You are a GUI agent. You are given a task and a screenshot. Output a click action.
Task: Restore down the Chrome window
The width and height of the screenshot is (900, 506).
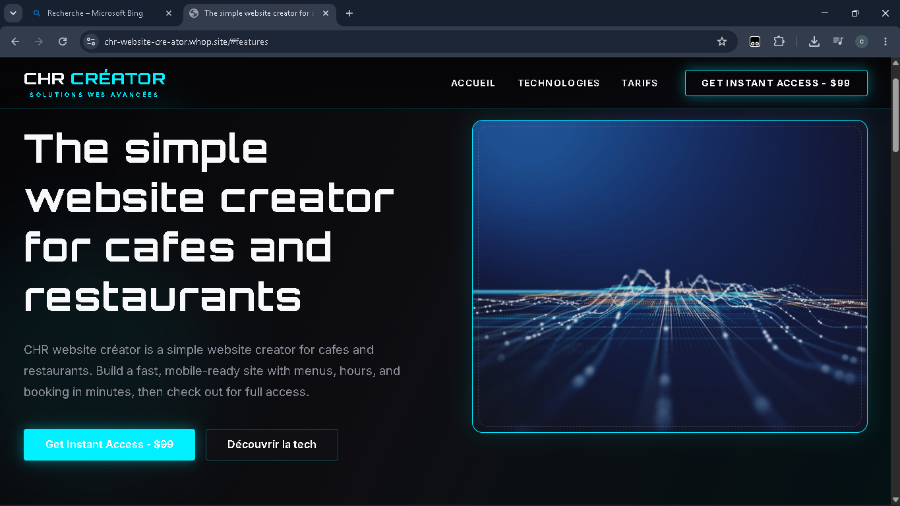pos(855,13)
